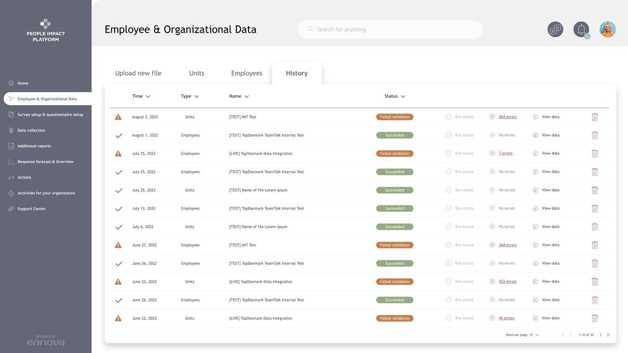Go to next page of results

pos(600,335)
